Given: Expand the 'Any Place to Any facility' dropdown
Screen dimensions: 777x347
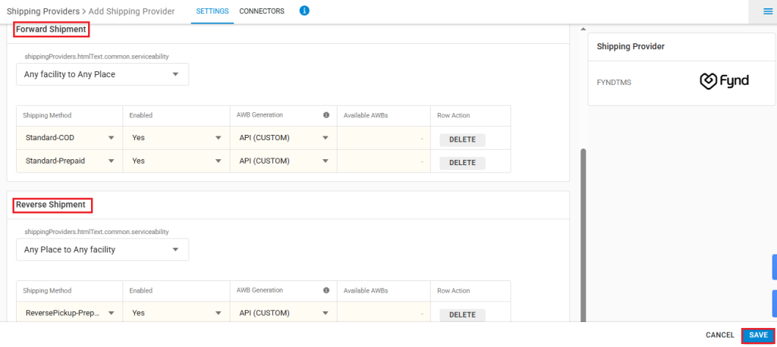Looking at the screenshot, I should 102,249.
